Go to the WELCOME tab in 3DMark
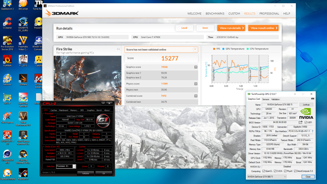327x184 pixels. [194, 13]
